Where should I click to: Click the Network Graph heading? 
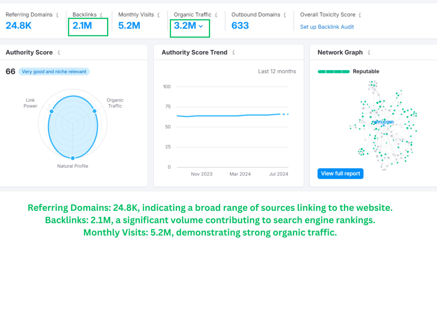pyautogui.click(x=340, y=52)
